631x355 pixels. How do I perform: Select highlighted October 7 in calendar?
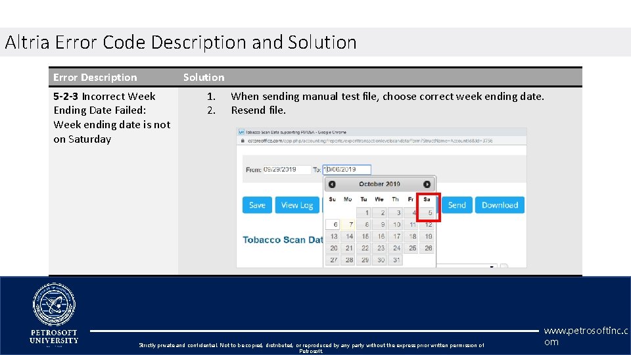click(348, 225)
